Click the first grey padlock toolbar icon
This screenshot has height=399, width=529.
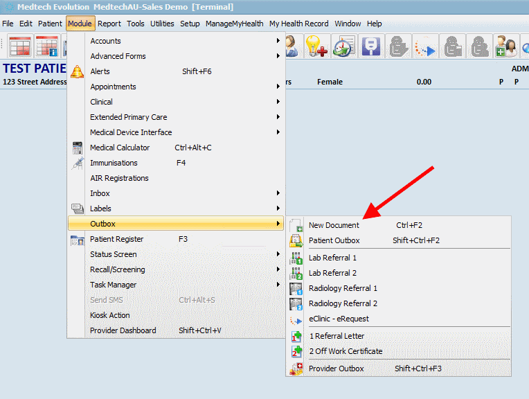click(398, 46)
